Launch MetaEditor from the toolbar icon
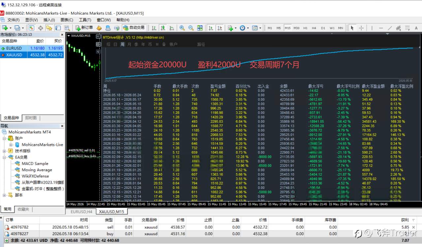 point(99,28)
